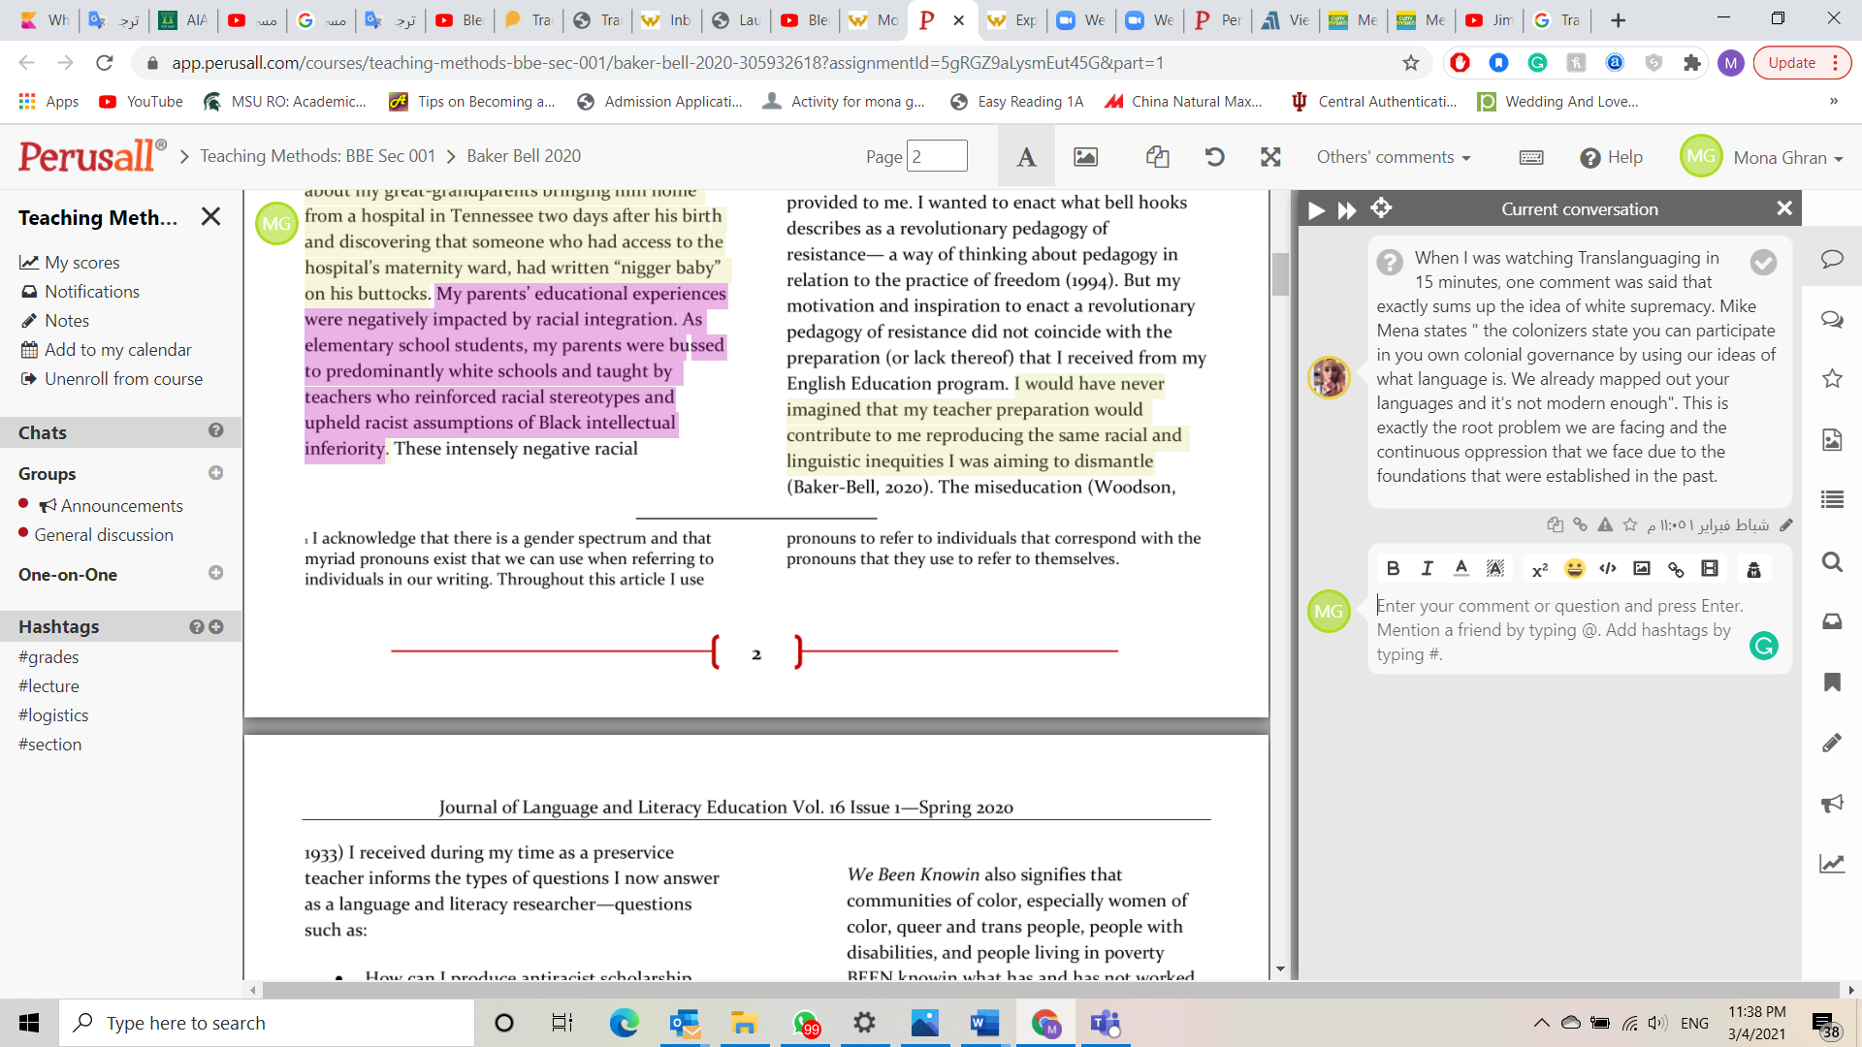The image size is (1862, 1047).
Task: Click the rotate page icon
Action: click(1214, 157)
